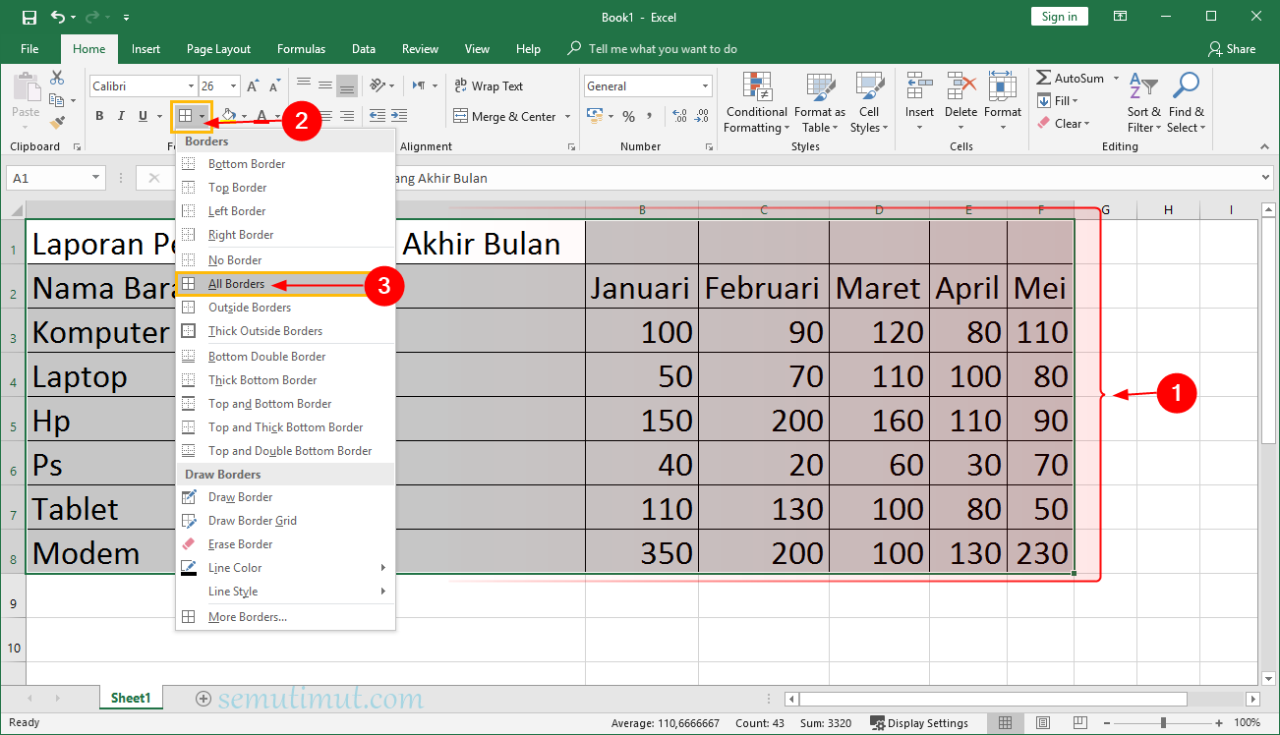Click the Format cells icon

tap(1003, 86)
